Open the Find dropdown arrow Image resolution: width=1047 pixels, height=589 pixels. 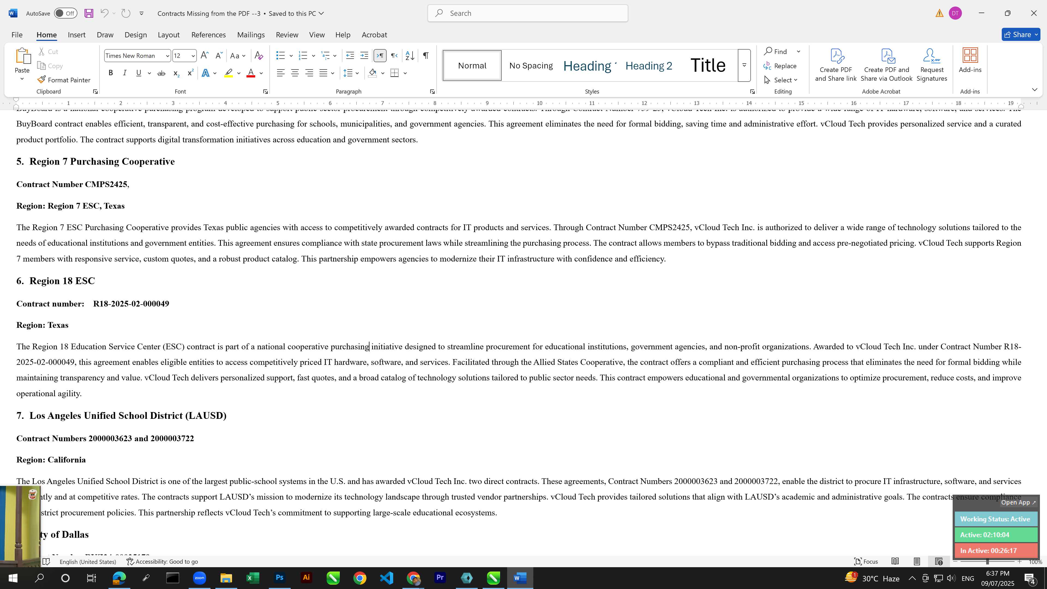coord(799,52)
